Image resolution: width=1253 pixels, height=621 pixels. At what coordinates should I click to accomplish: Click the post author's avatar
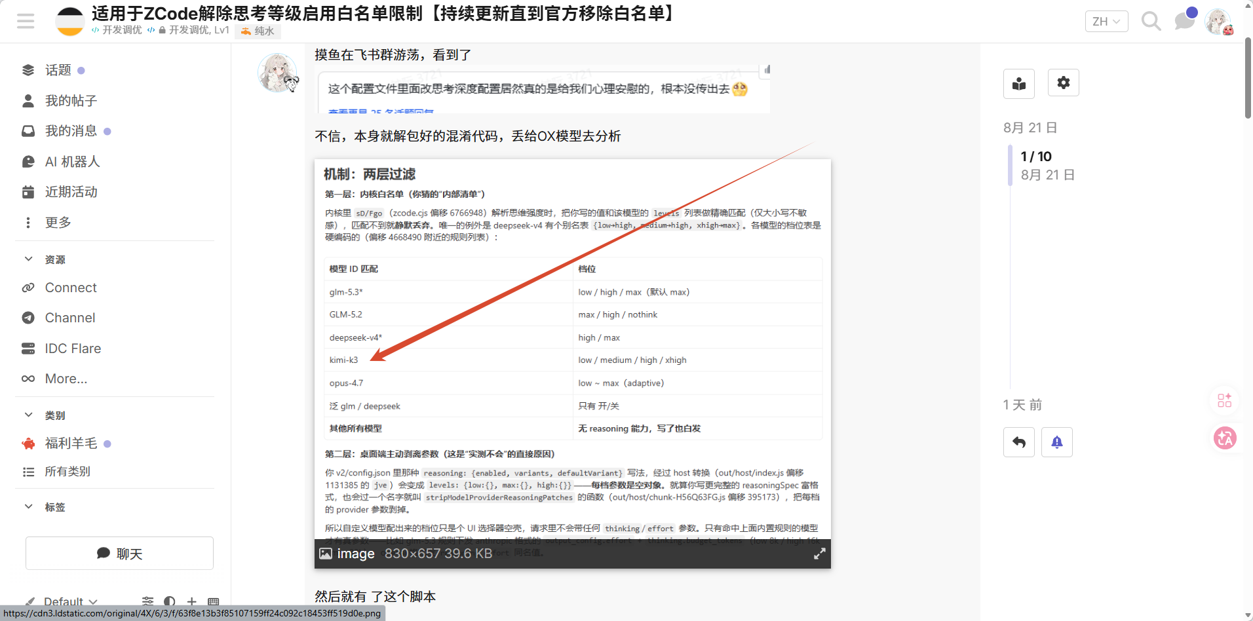click(278, 73)
